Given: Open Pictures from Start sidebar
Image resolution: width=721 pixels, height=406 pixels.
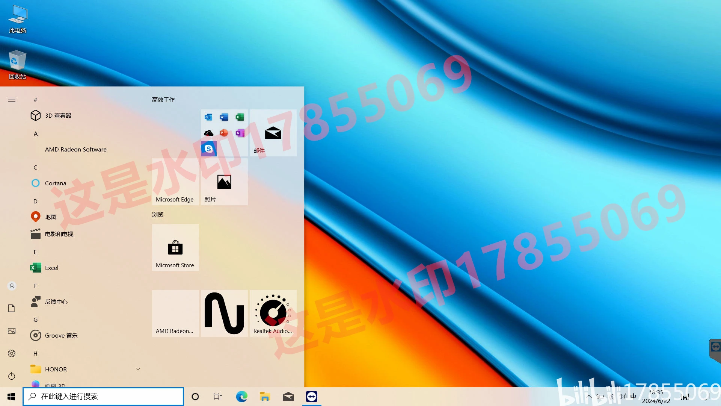Looking at the screenshot, I should pos(12,331).
